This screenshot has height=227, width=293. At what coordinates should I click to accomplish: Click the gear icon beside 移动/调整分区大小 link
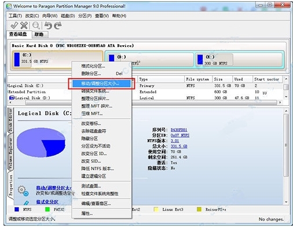click(23, 191)
